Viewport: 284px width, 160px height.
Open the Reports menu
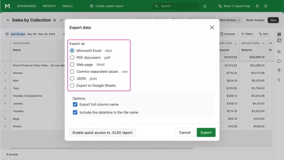[49, 6]
